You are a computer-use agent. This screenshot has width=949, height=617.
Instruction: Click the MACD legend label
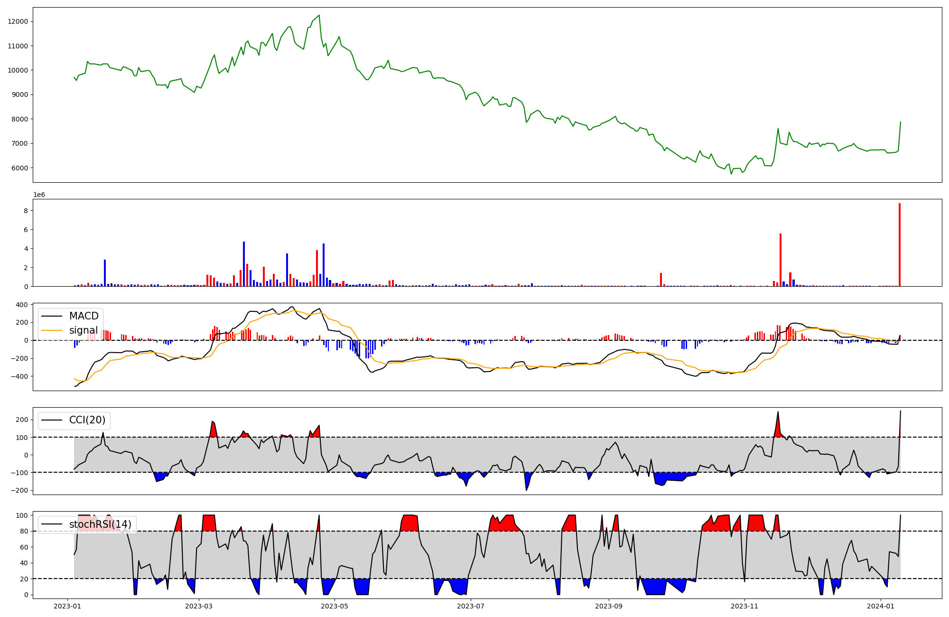point(84,316)
